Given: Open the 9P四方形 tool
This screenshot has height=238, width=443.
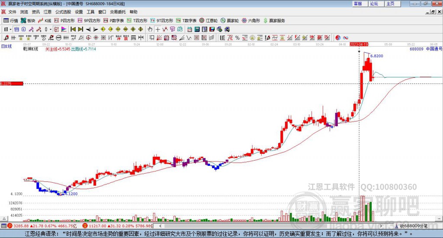Looking at the screenshot, I should click(89, 21).
